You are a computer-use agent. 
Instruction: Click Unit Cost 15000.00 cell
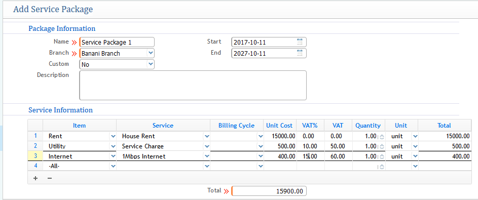(x=280, y=136)
